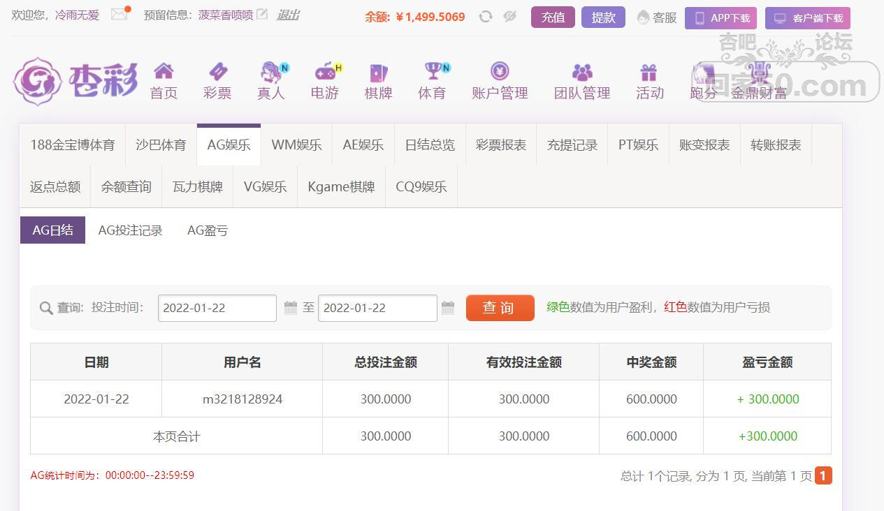Select the AG盈亏 sub-tab
This screenshot has height=511, width=884.
208,230
